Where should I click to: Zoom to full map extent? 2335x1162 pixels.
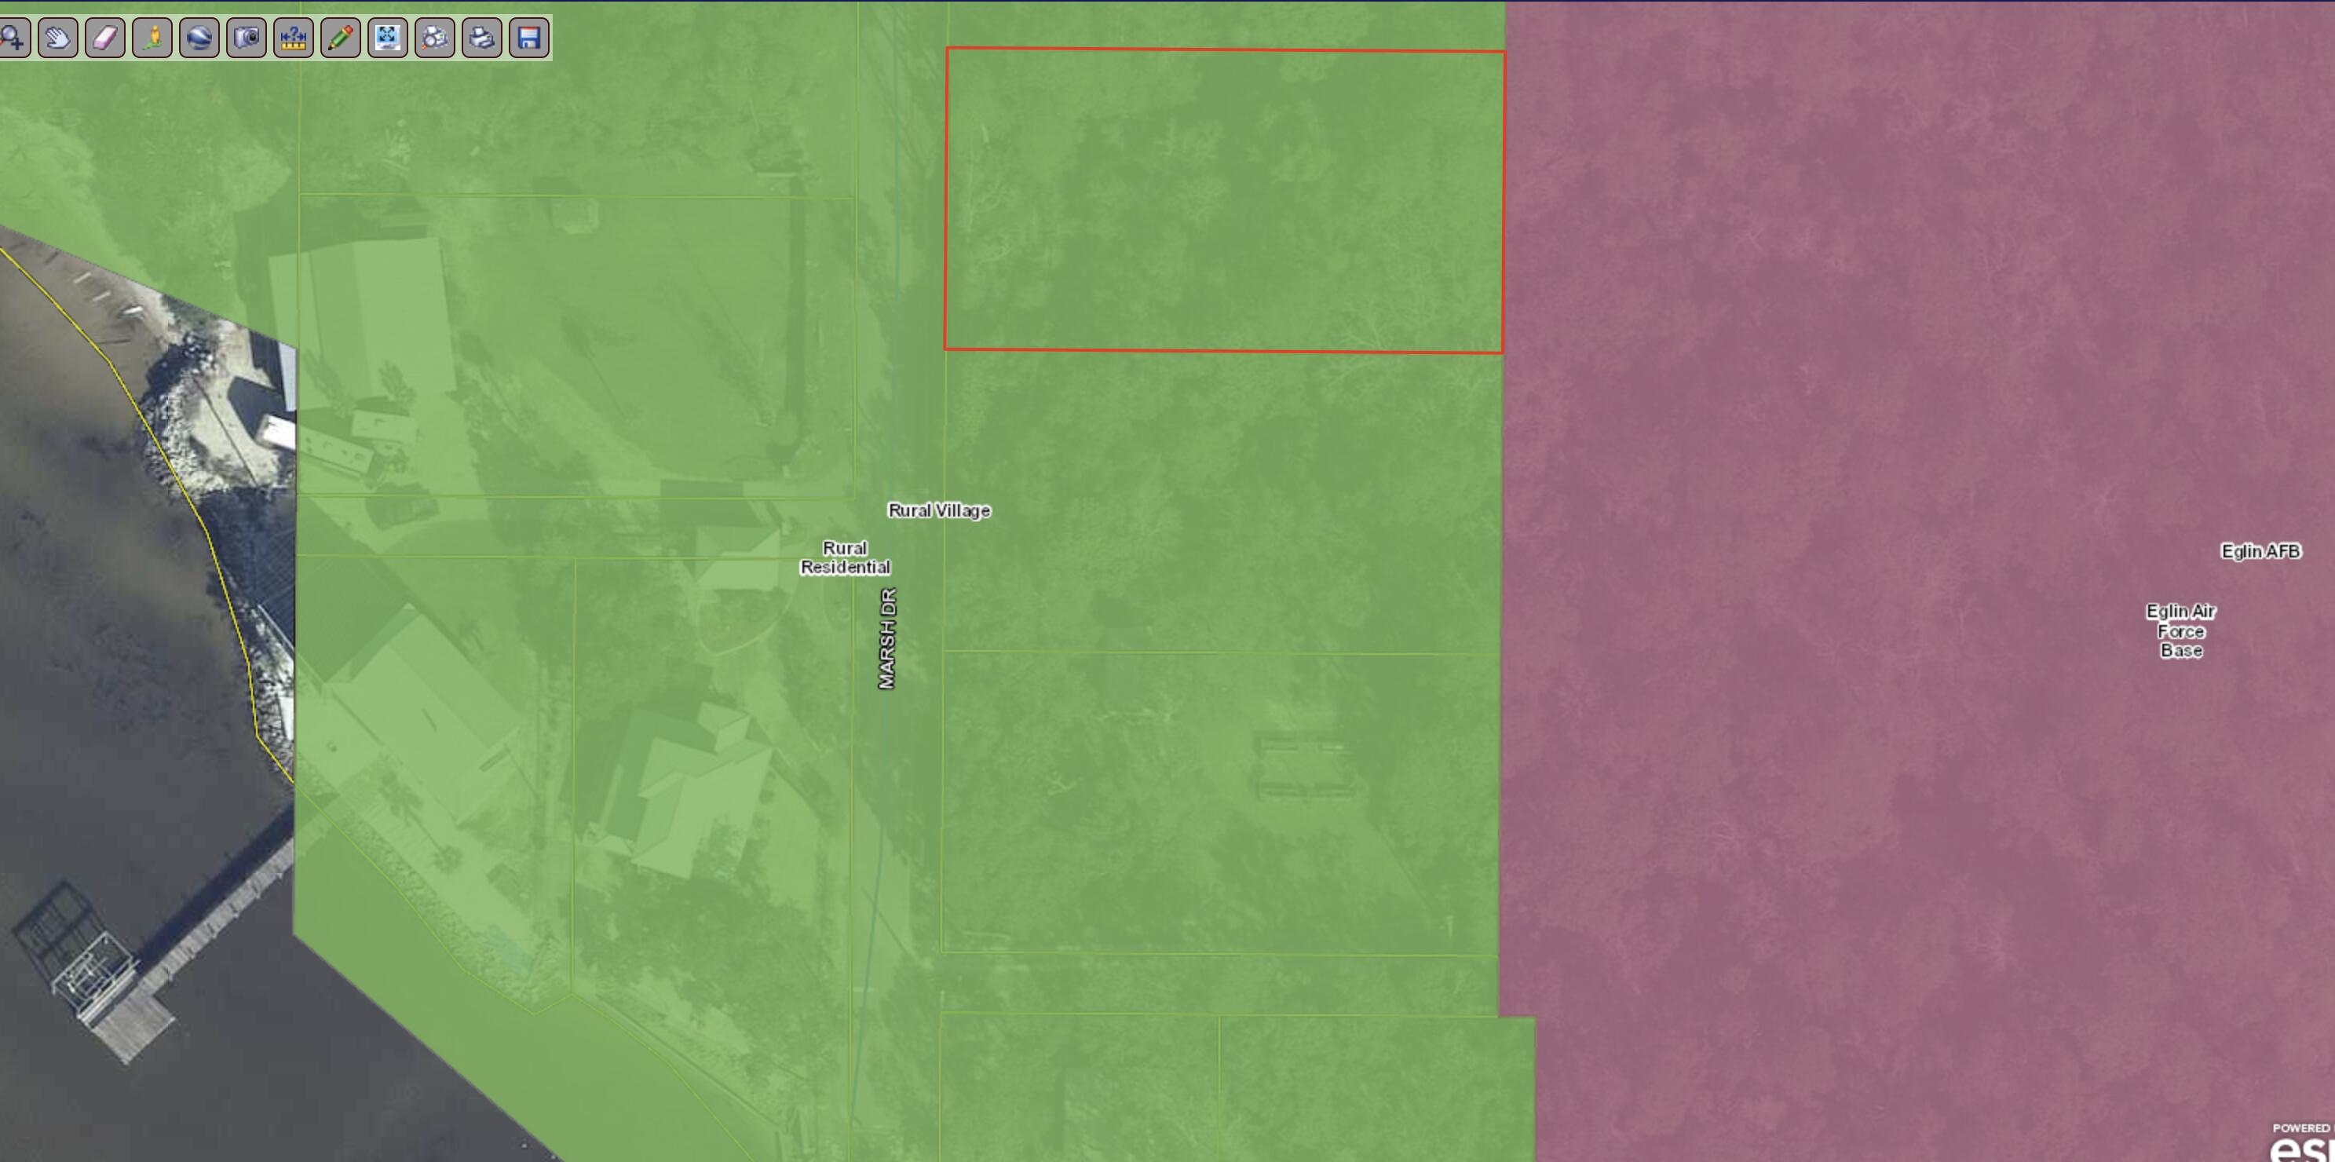click(388, 38)
